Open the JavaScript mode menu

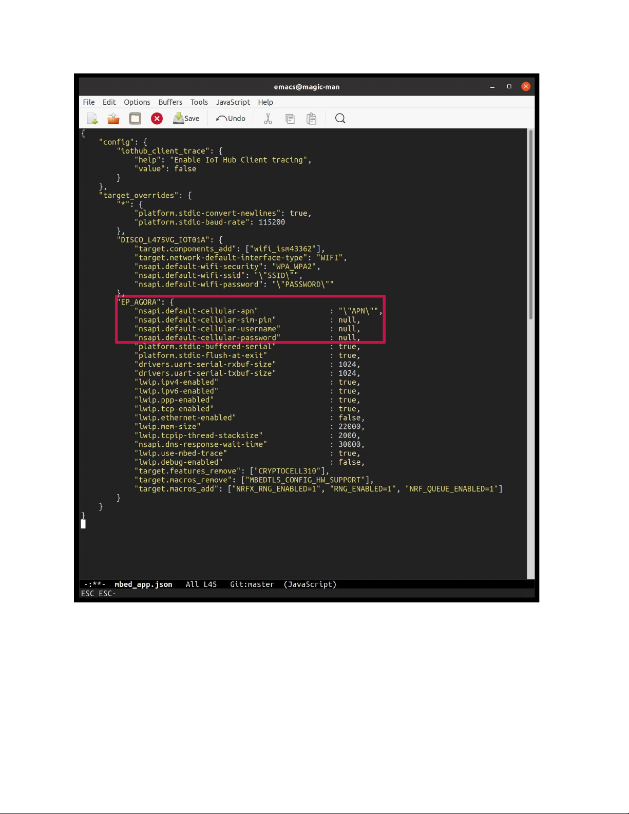pos(233,102)
